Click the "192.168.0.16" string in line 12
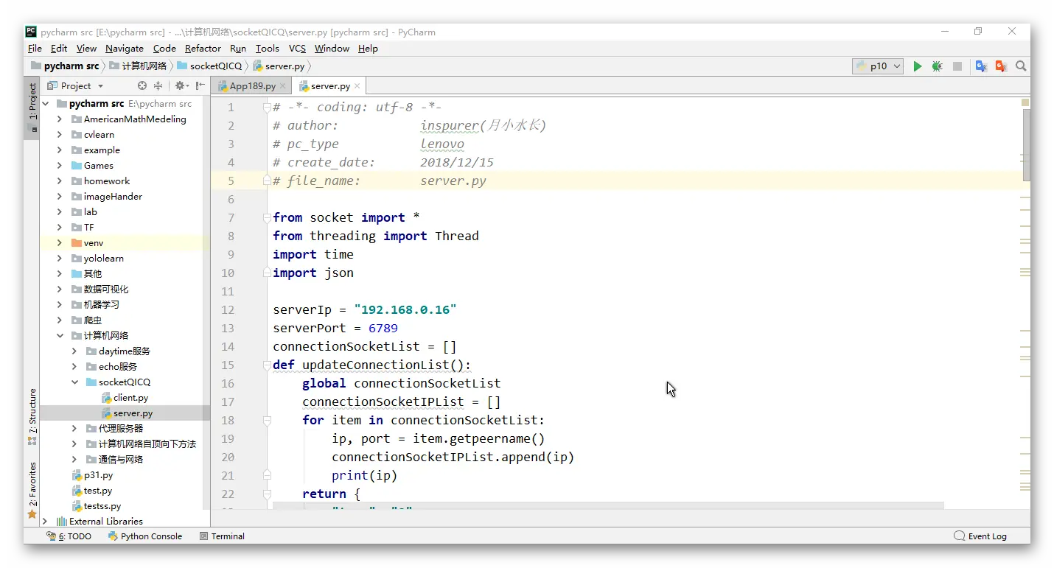Image resolution: width=1054 pixels, height=568 pixels. pyautogui.click(x=405, y=310)
